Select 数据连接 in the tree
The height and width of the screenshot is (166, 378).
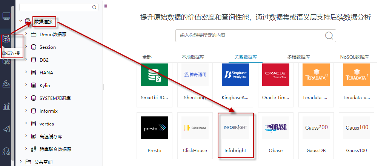[x=43, y=21]
